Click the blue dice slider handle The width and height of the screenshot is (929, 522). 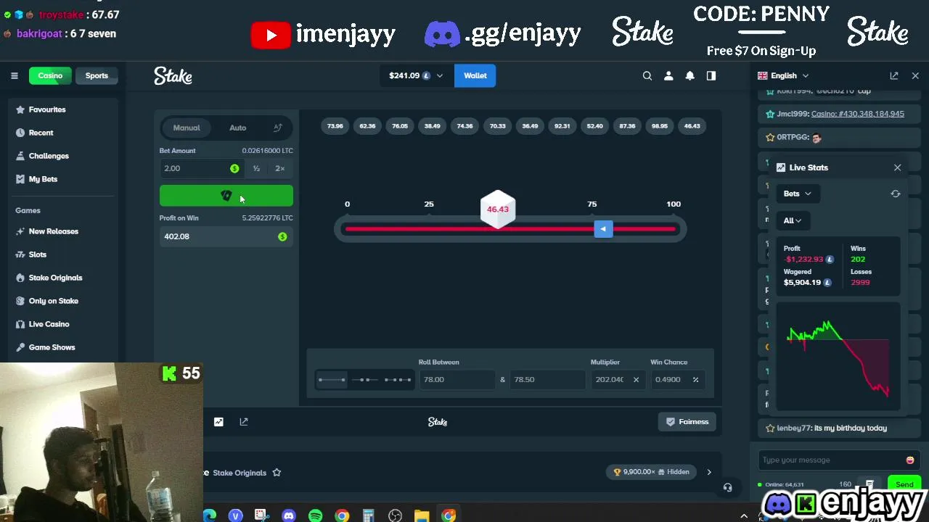[603, 229]
